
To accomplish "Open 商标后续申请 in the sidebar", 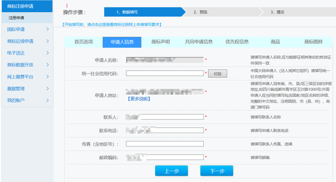I will (x=20, y=41).
